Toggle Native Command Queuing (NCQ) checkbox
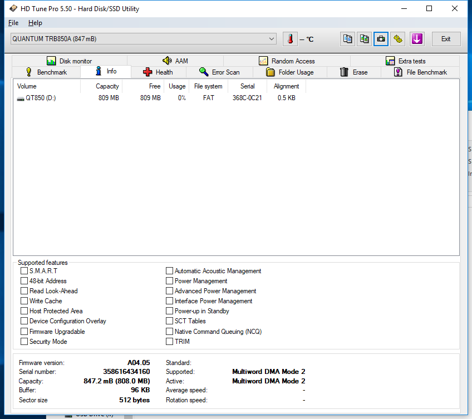This screenshot has height=419, width=472. pyautogui.click(x=169, y=331)
